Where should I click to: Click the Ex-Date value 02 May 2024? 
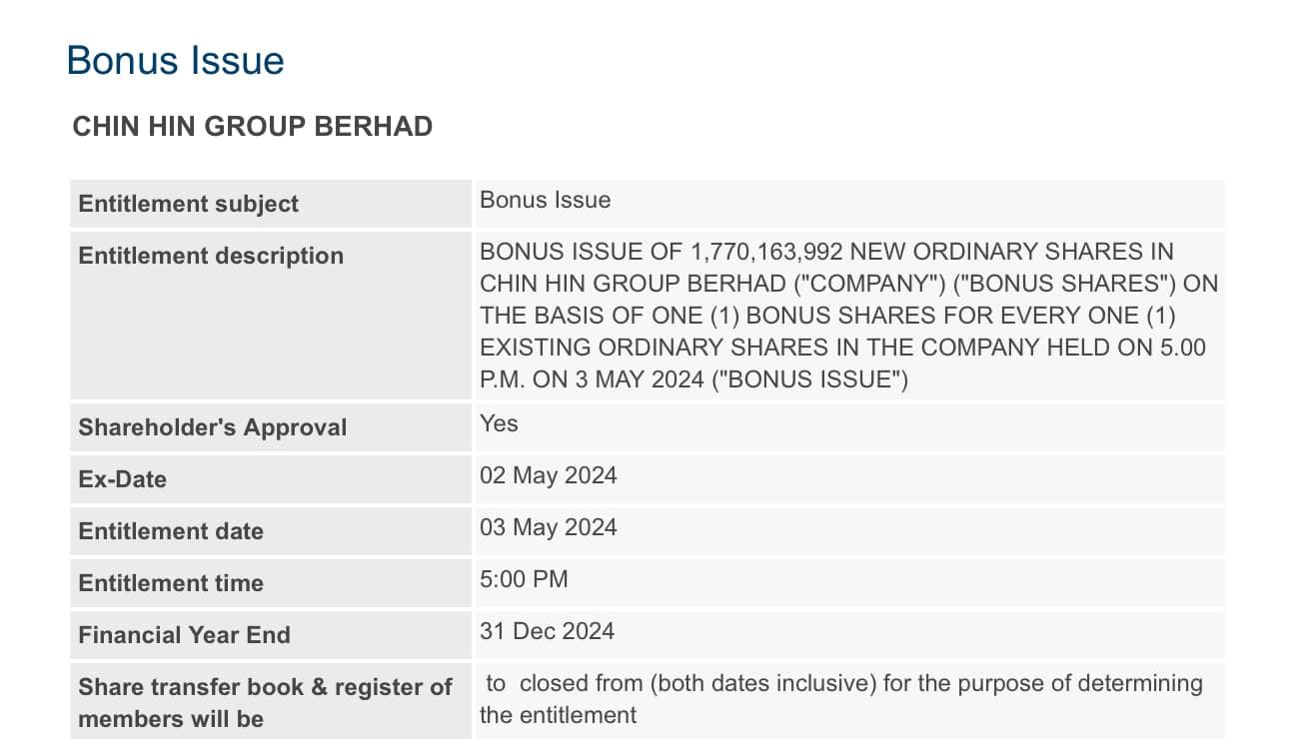(548, 475)
